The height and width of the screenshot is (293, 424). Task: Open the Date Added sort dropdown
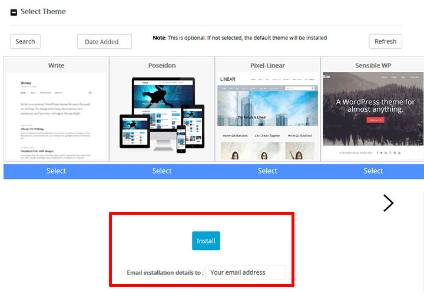click(104, 42)
